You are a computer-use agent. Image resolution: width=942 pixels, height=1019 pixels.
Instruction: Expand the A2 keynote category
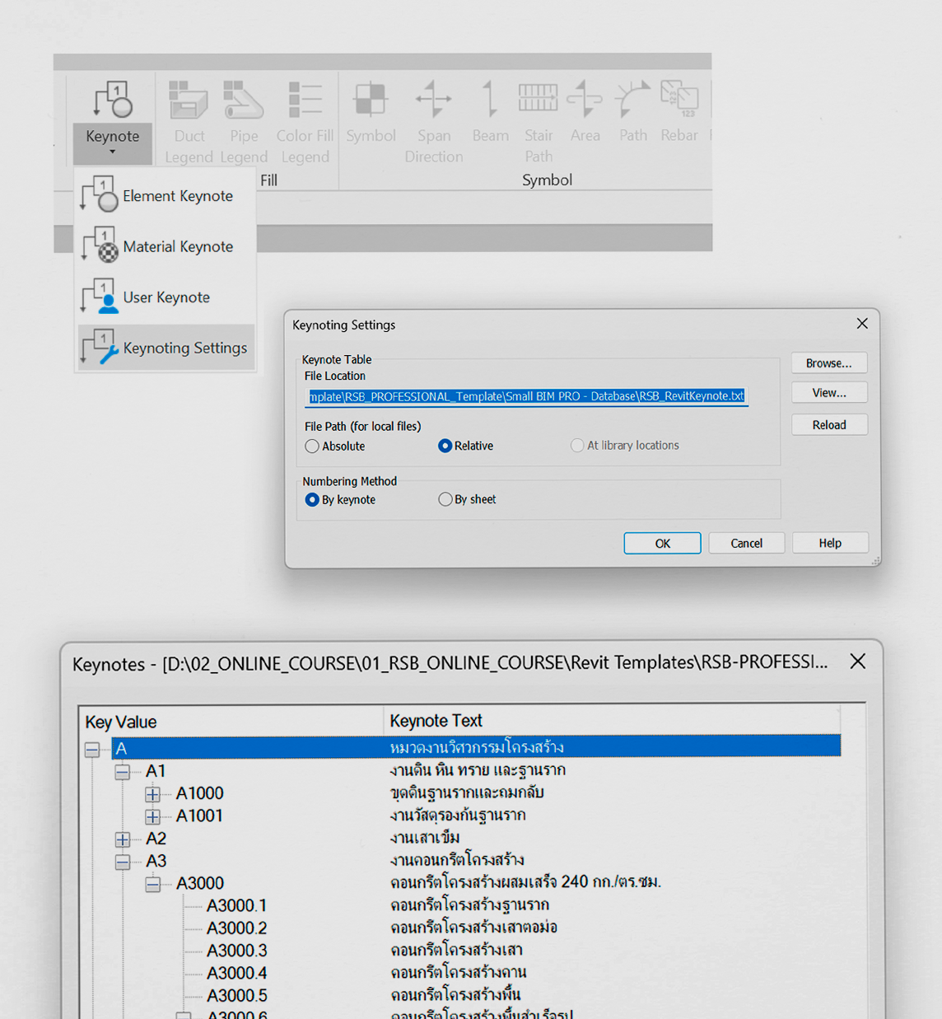[122, 839]
